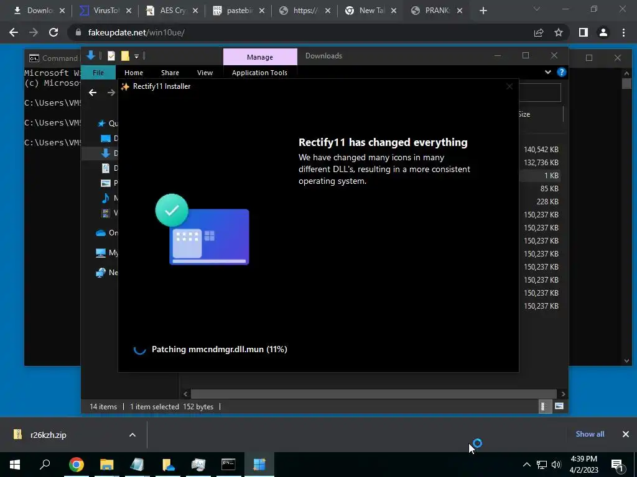Expand options for r26kzh.zip download
This screenshot has height=477, width=637.
[x=132, y=435]
